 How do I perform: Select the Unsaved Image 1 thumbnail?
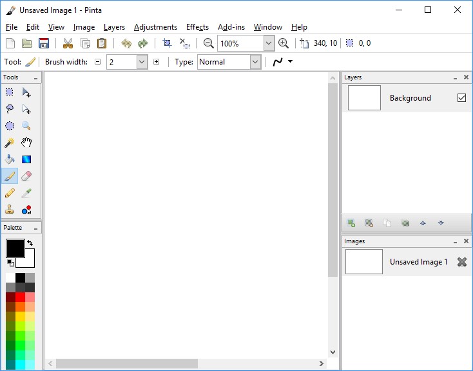pos(364,261)
